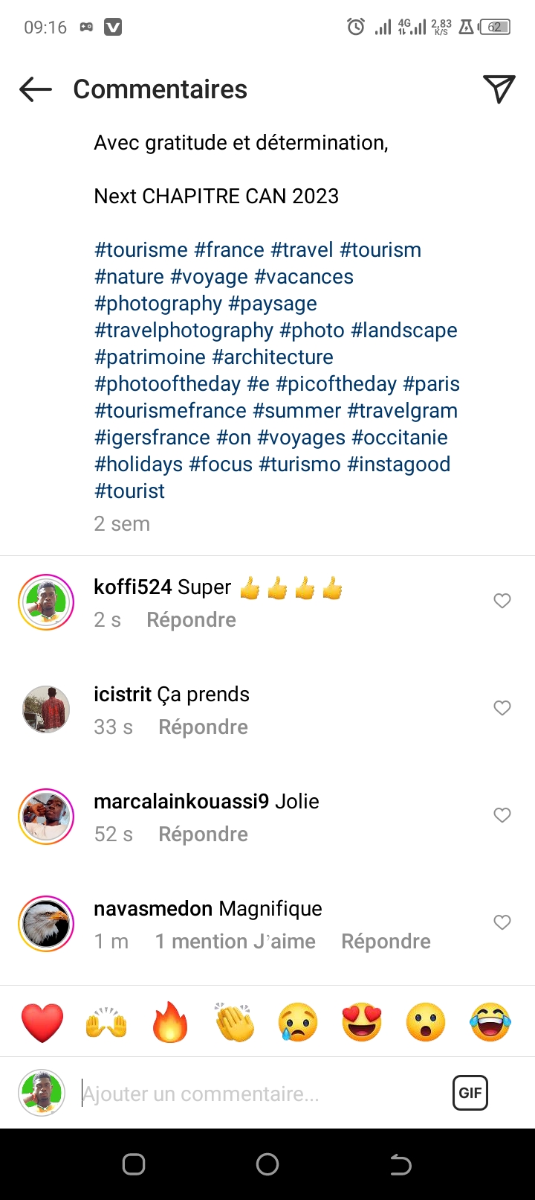Insert the laughing tears emoji
This screenshot has height=1200, width=535.
click(x=490, y=1022)
